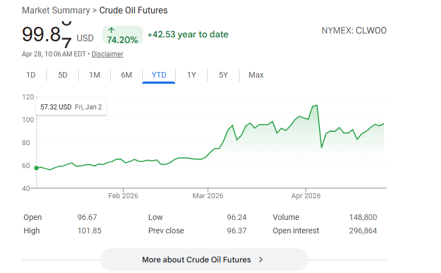View the 5Y chart range
The image size is (441, 273).
click(x=223, y=75)
